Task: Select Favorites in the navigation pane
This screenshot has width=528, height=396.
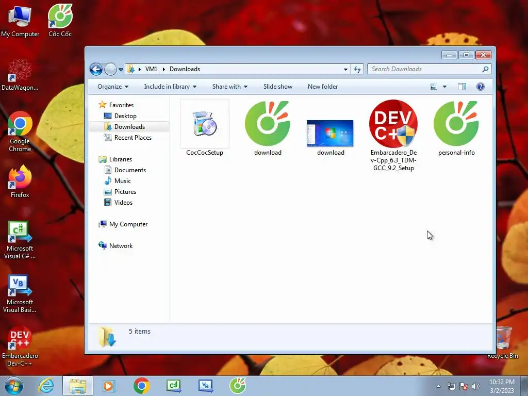Action: click(x=116, y=105)
